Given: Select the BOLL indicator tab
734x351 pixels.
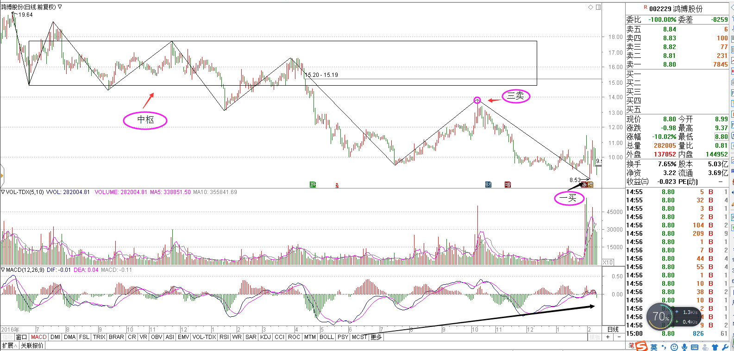Looking at the screenshot, I should 327,337.
